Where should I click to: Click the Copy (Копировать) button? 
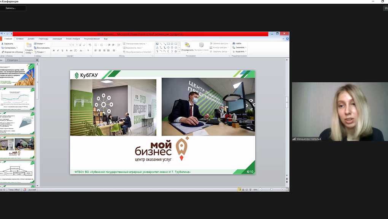click(x=9, y=48)
